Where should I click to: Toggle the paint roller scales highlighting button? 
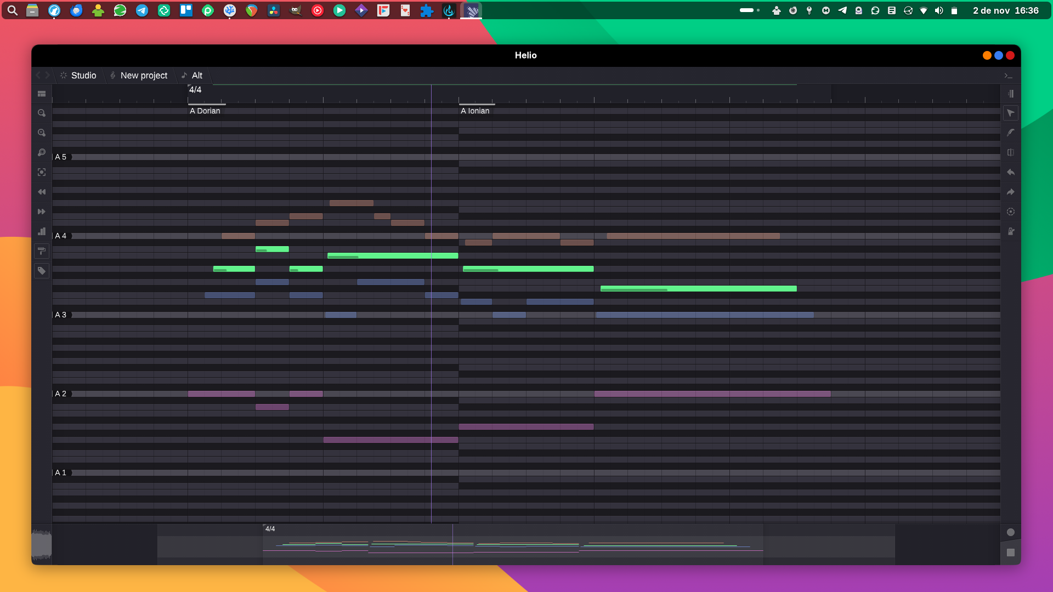coord(42,251)
